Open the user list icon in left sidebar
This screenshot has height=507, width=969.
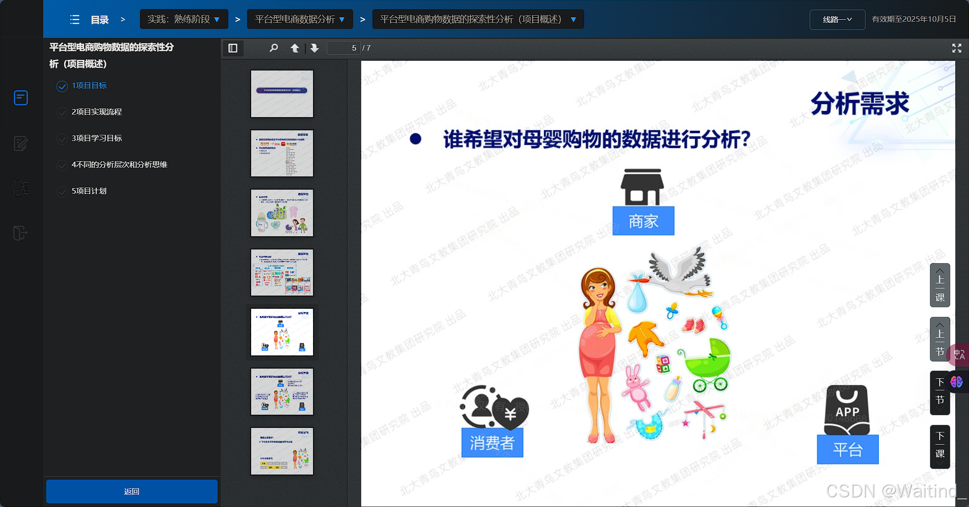(21, 188)
